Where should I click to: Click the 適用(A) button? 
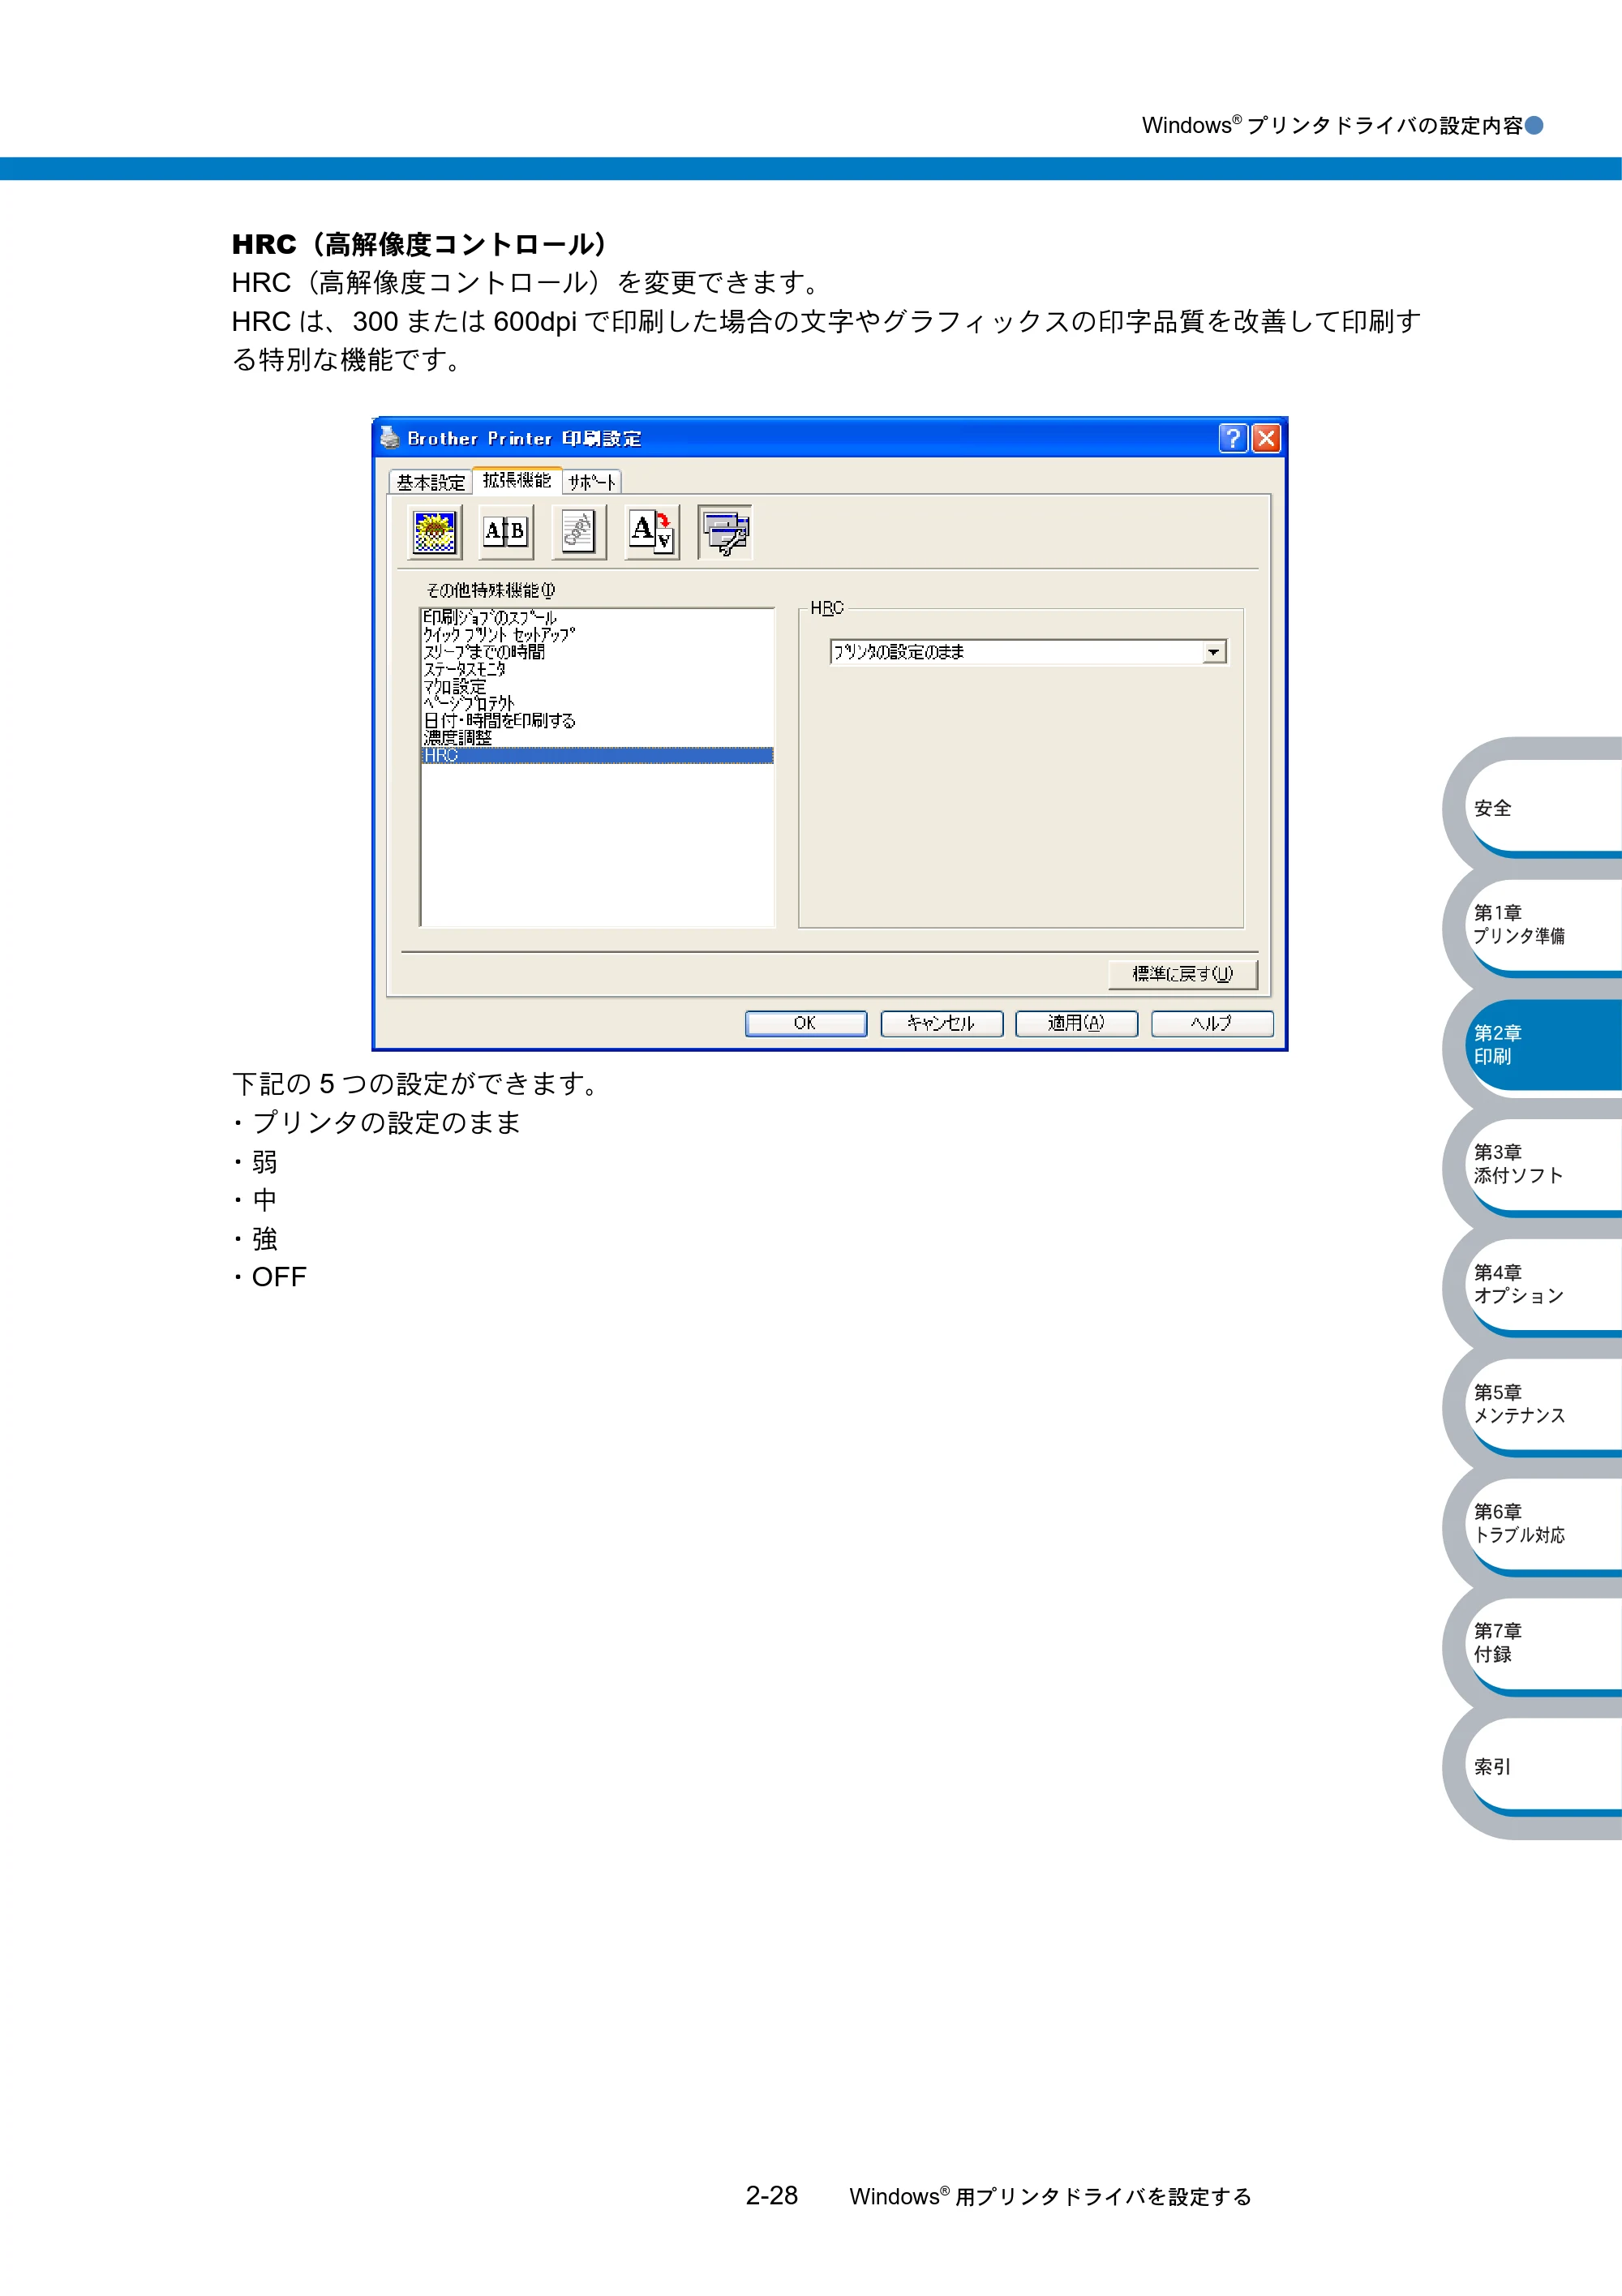point(1076,1023)
